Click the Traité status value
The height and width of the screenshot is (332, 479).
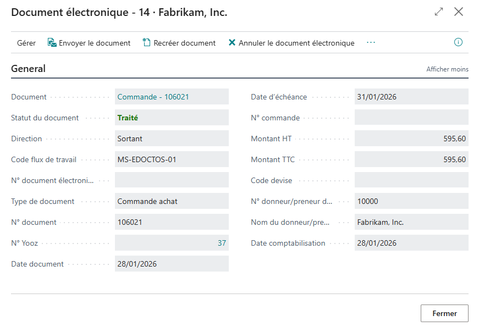point(128,118)
